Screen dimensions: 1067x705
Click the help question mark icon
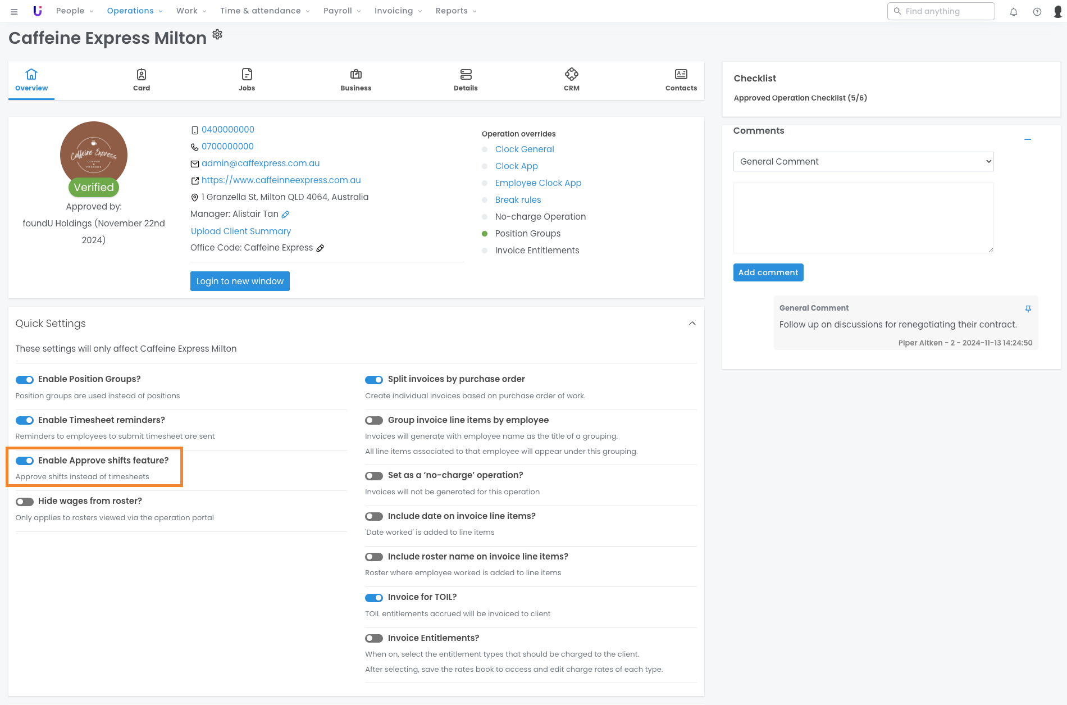pos(1037,11)
